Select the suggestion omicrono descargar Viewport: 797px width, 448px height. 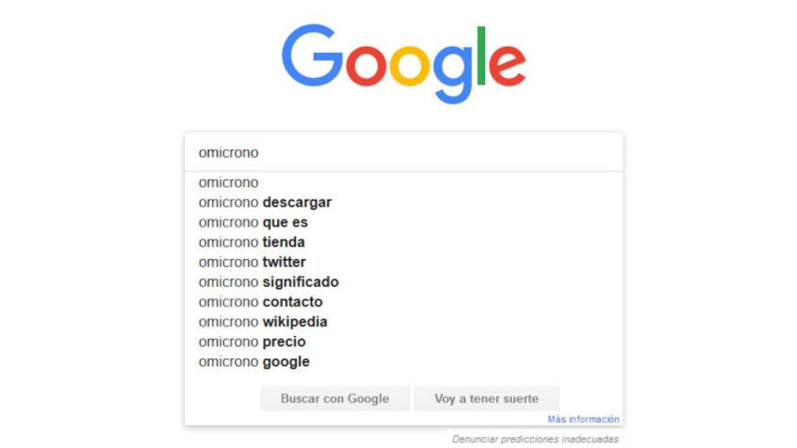[x=264, y=202]
